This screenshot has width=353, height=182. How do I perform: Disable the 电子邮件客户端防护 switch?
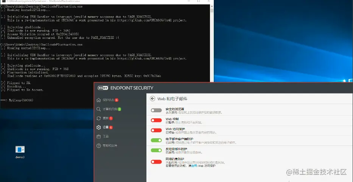tap(156, 140)
